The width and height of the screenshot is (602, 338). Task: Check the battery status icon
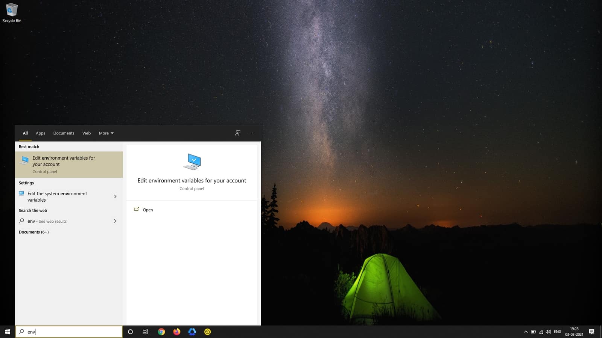point(533,332)
